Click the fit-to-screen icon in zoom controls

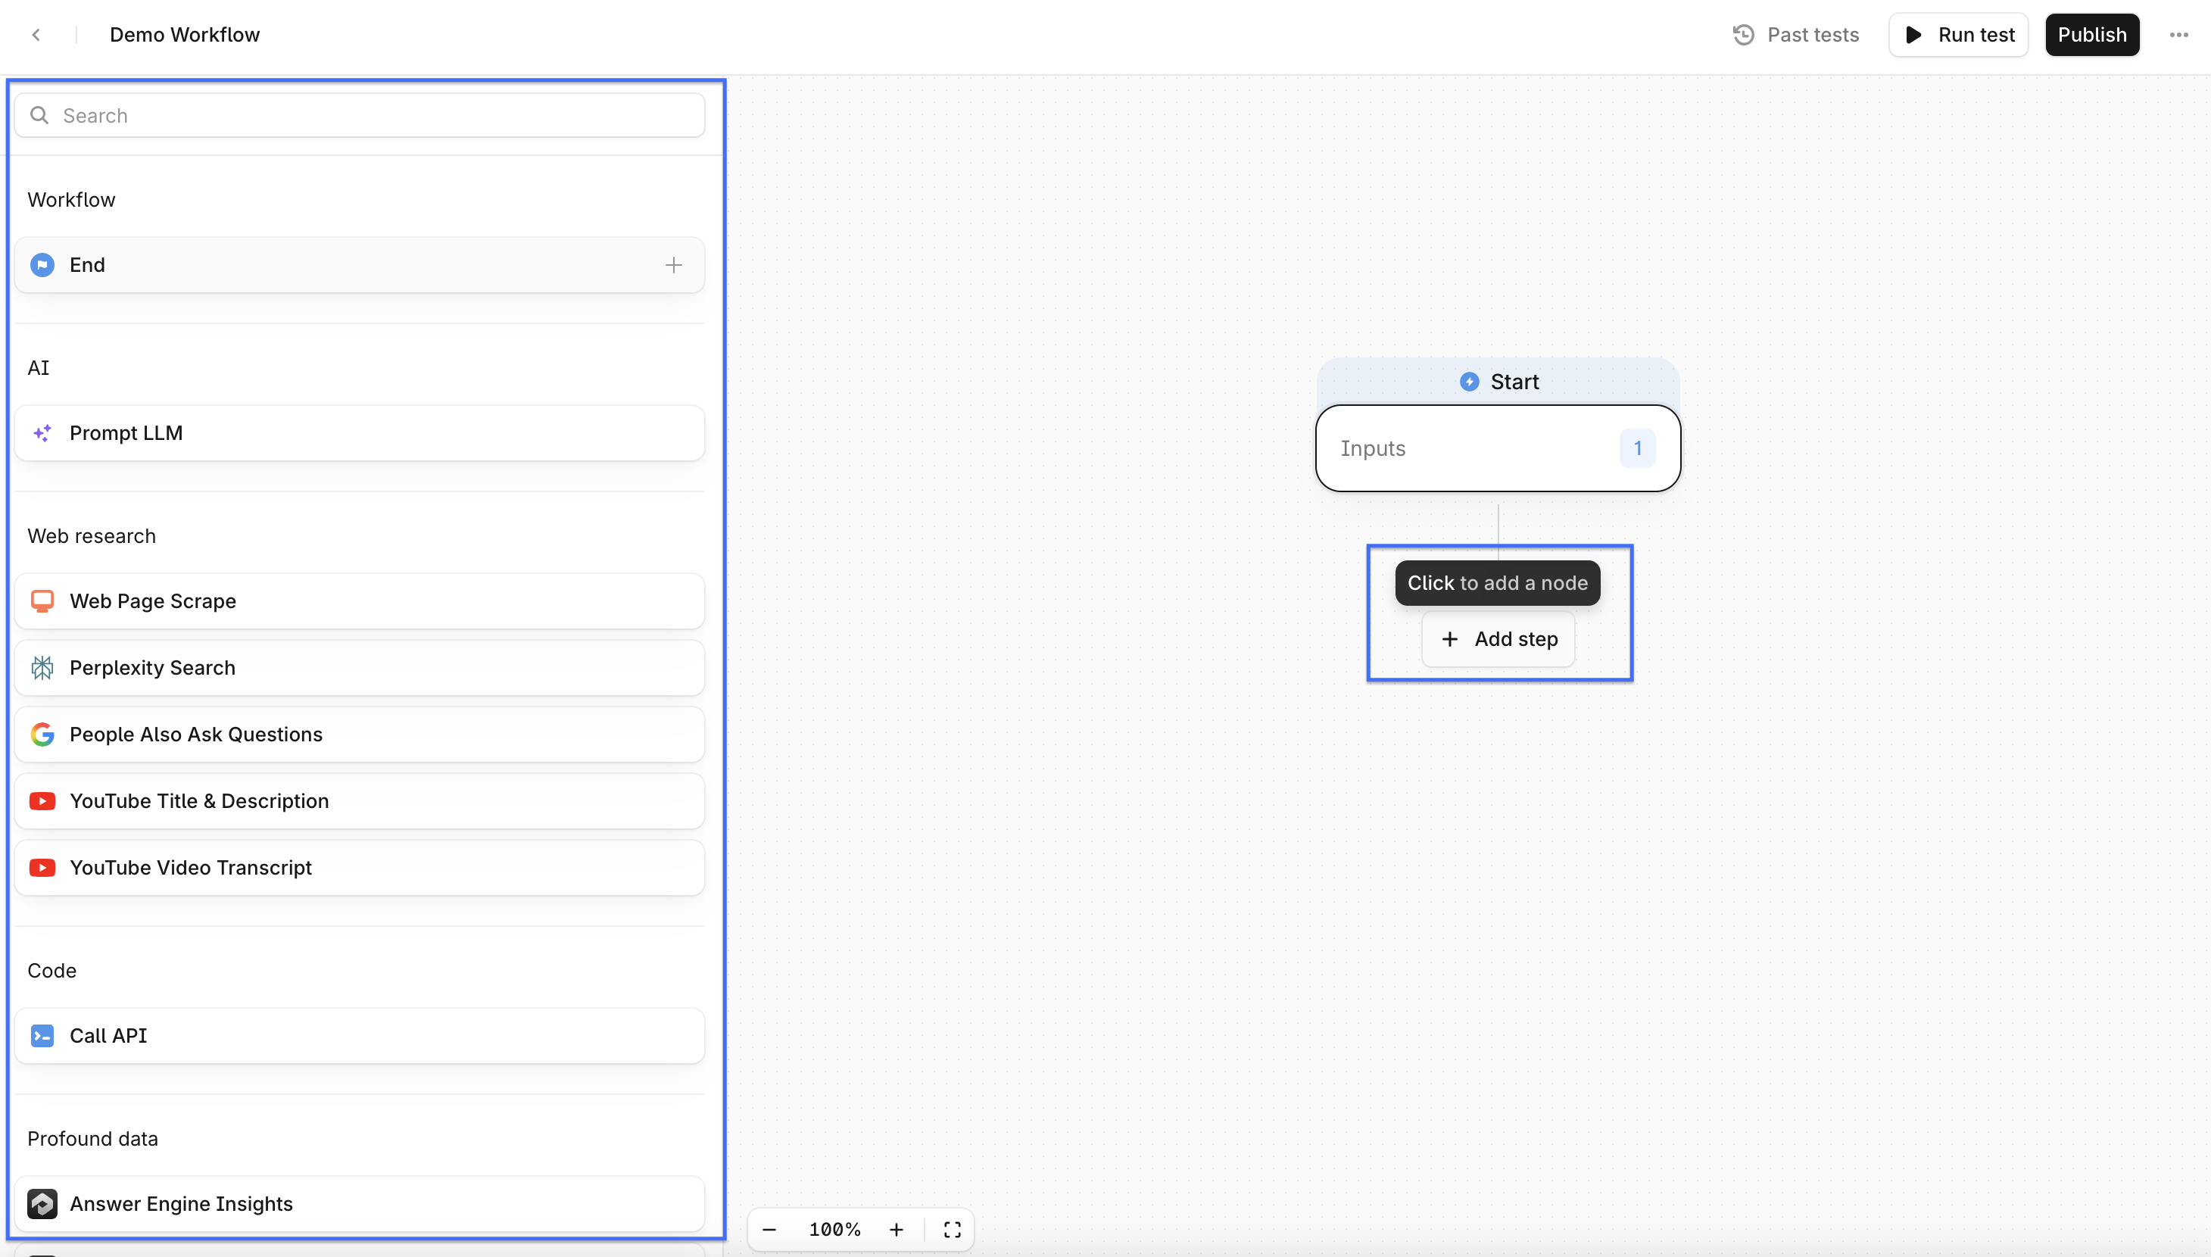coord(952,1230)
